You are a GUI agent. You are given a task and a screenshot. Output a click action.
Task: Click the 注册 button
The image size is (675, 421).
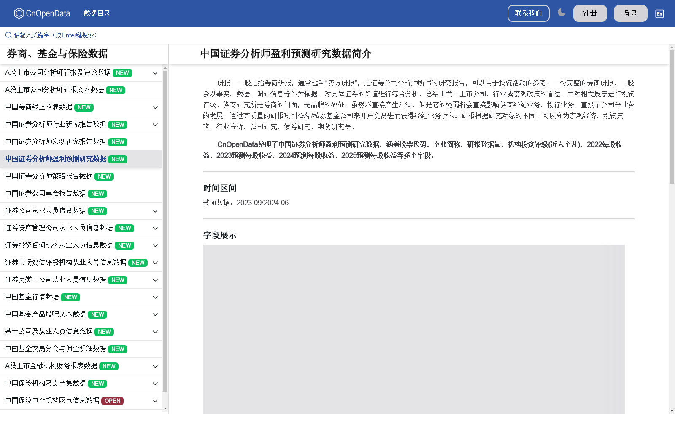(590, 13)
